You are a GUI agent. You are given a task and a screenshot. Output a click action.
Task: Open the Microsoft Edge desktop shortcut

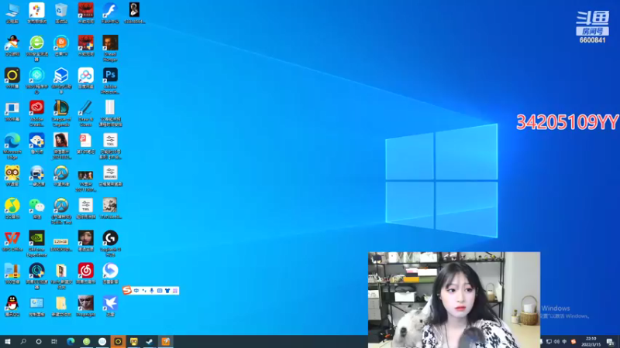(x=12, y=146)
